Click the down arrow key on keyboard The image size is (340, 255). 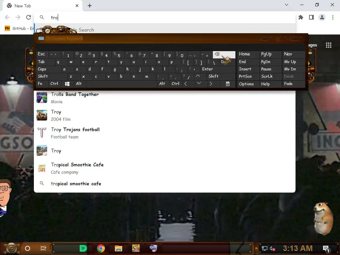[199, 83]
